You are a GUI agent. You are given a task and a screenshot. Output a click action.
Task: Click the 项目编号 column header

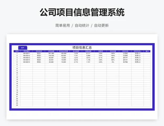tap(27, 51)
